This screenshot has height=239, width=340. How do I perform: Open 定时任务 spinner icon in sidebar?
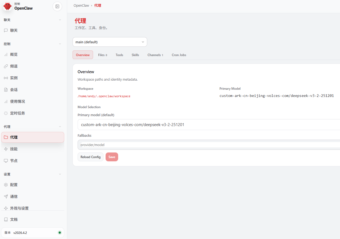tap(6, 113)
